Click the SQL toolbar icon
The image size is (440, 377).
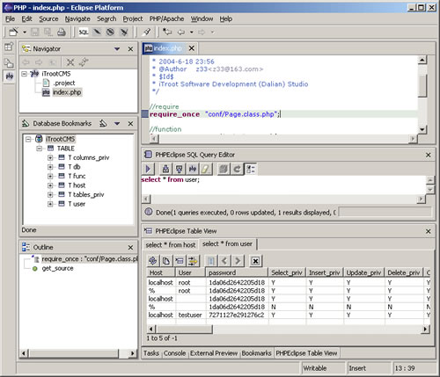(84, 32)
